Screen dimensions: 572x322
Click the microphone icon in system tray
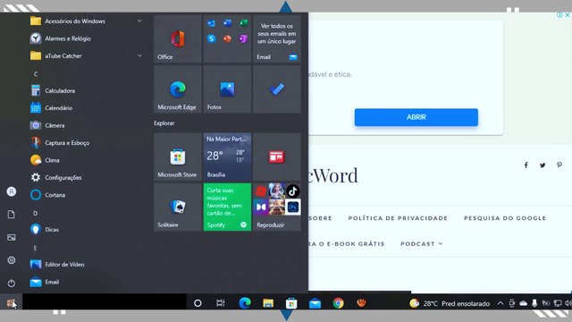pyautogui.click(x=534, y=303)
